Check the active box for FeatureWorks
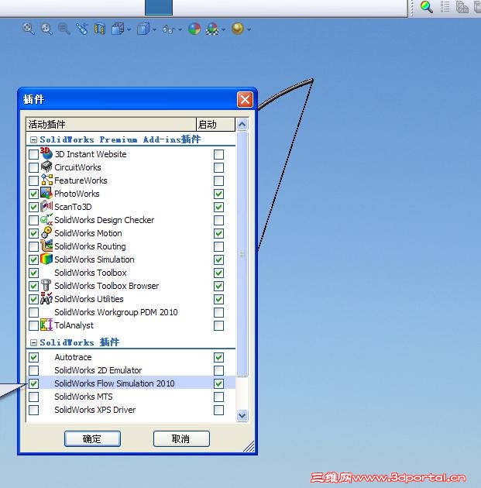 point(33,180)
